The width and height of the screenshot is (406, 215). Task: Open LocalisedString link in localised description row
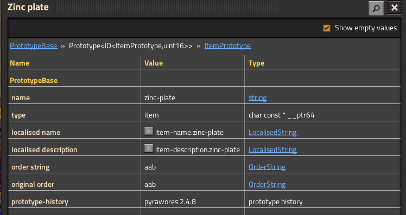[x=272, y=149]
